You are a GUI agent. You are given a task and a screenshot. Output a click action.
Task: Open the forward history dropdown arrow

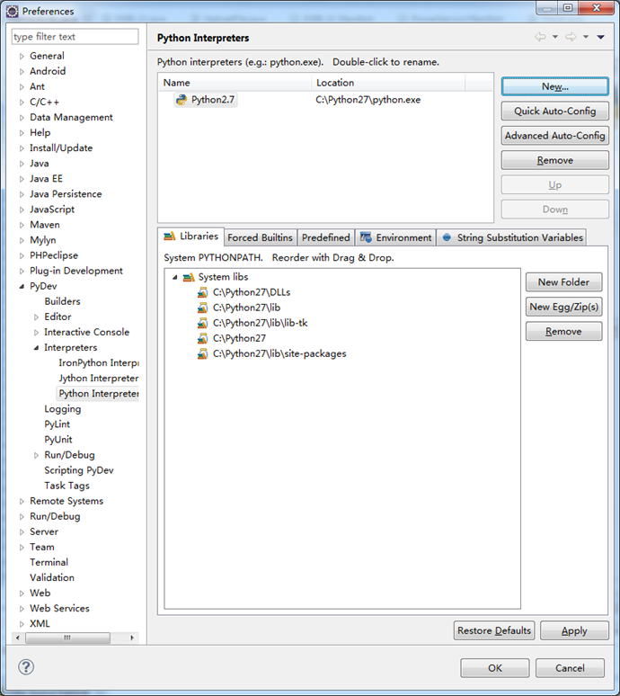586,37
